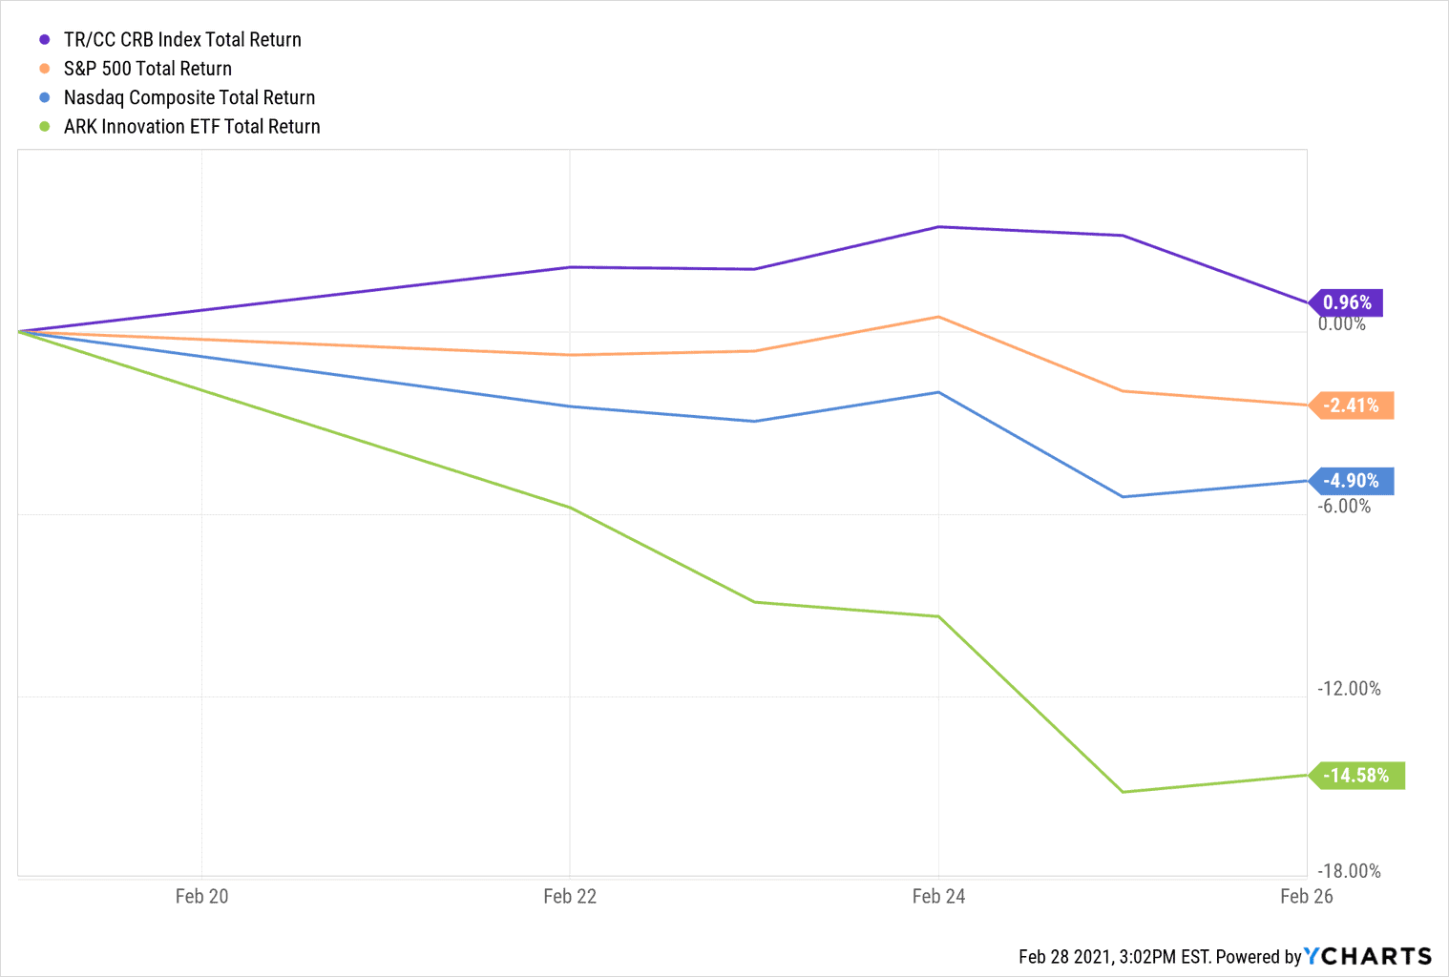This screenshot has height=977, width=1449.
Task: Click the green -14.58% value tag
Action: pos(1356,776)
